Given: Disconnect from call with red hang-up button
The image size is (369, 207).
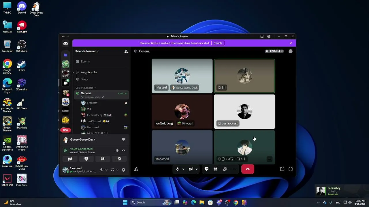Looking at the screenshot, I should coord(248,169).
